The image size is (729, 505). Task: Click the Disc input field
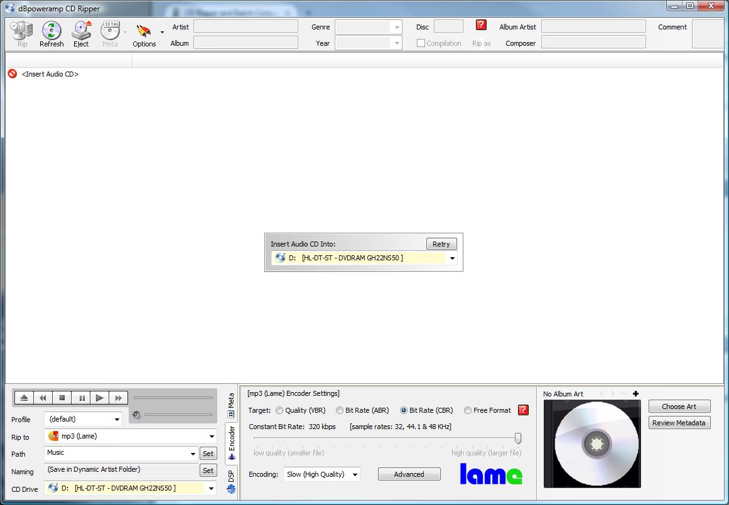click(448, 26)
